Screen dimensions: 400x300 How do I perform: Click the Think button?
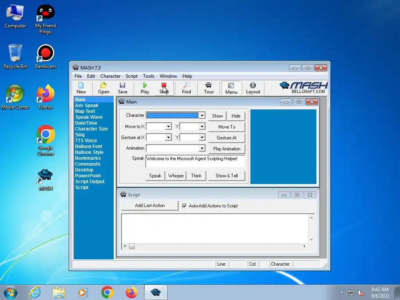pyautogui.click(x=196, y=176)
